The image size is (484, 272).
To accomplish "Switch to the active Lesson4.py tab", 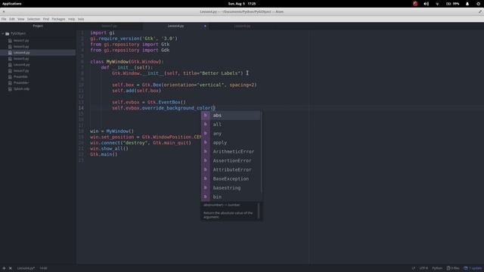I will point(175,26).
